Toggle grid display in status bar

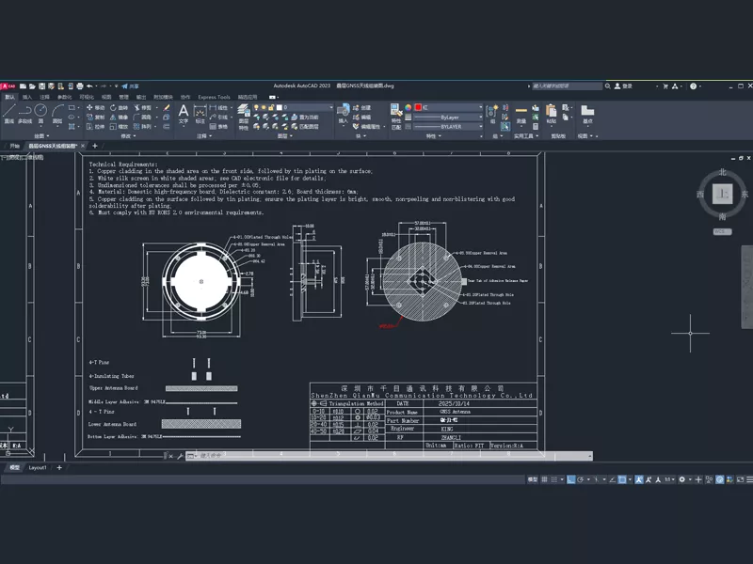544,479
